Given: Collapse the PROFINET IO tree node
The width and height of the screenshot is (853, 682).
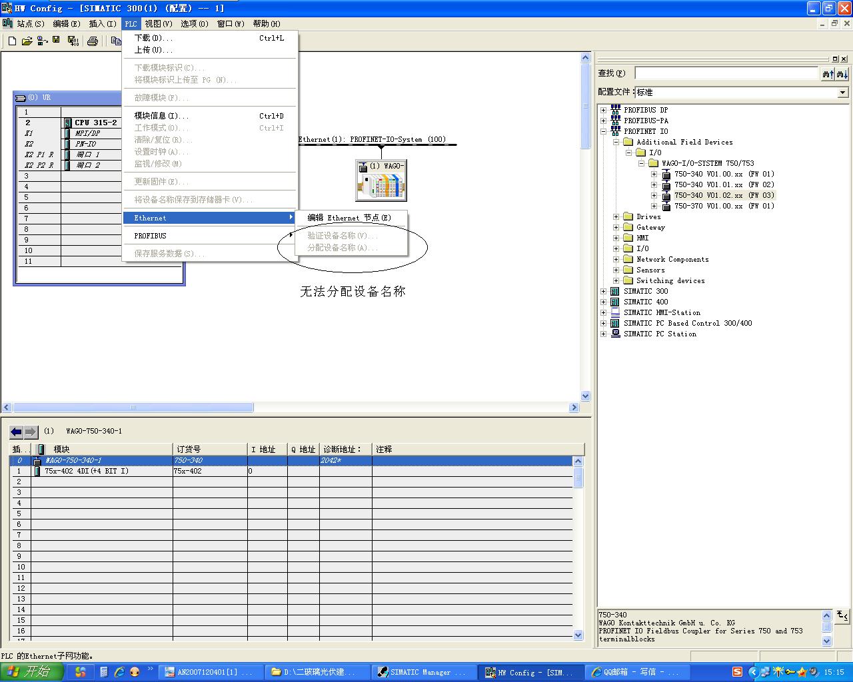Looking at the screenshot, I should [x=604, y=131].
